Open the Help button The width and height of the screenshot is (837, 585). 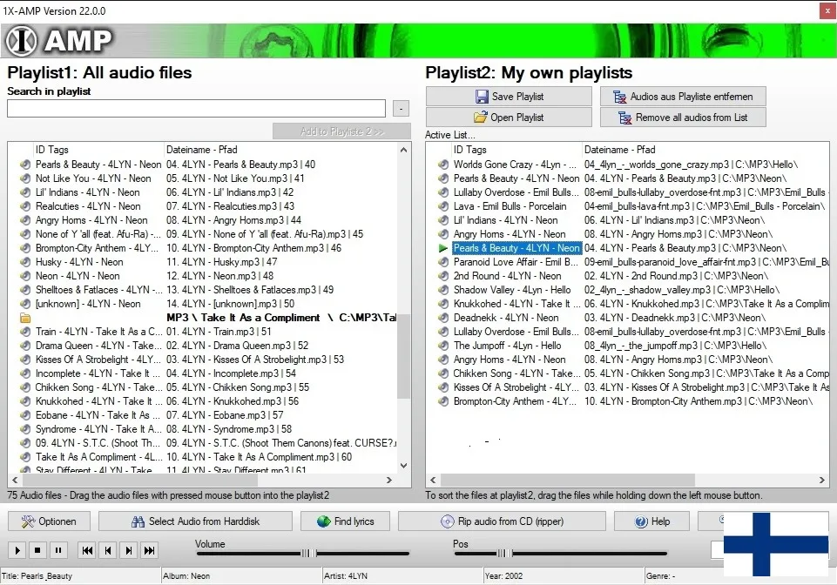(652, 521)
